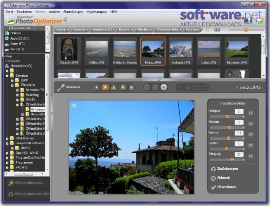Click the orange-highlighted second star preset button
The height and width of the screenshot is (206, 270).
coord(105,87)
